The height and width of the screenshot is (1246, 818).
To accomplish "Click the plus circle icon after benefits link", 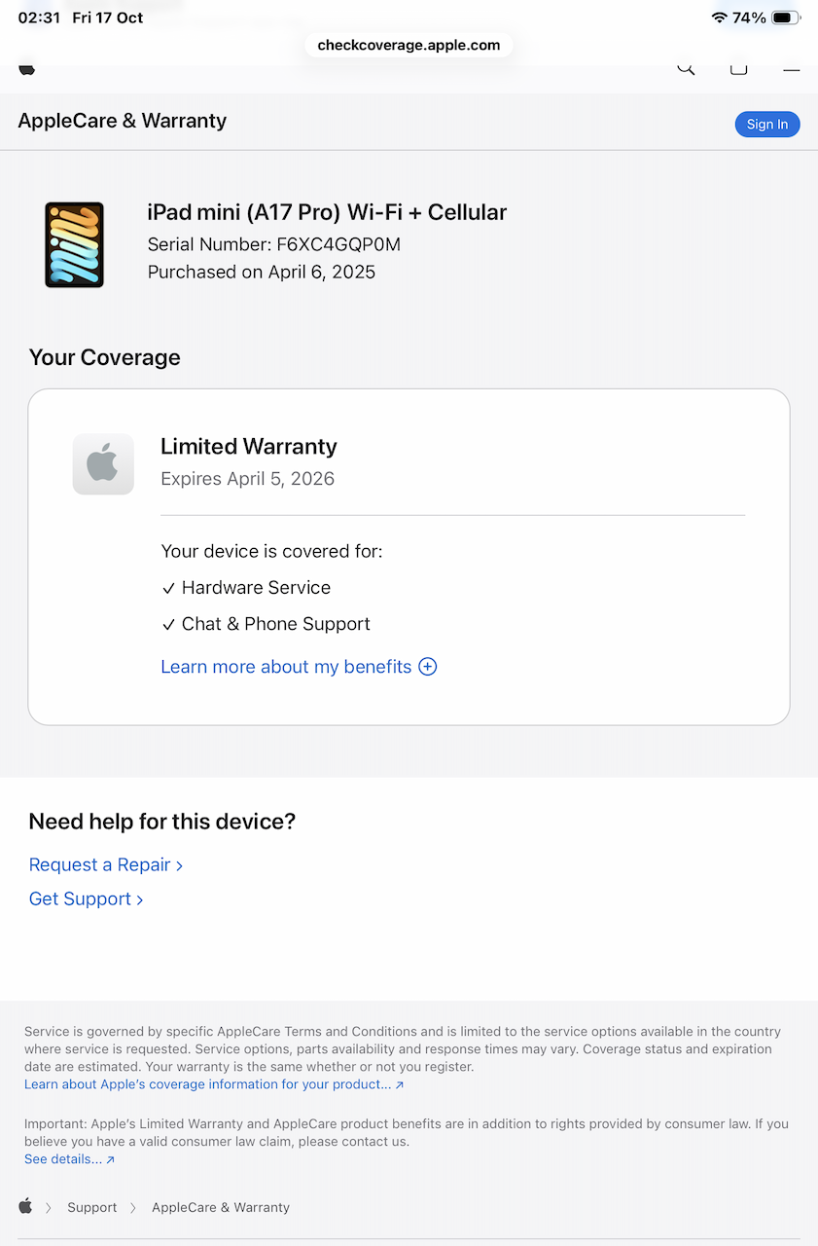I will tap(428, 667).
